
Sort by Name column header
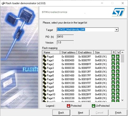pos(51,52)
